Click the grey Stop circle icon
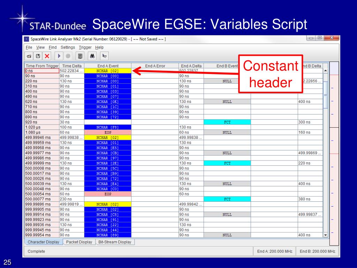The height and width of the screenshot is (268, 357). [x=68, y=56]
